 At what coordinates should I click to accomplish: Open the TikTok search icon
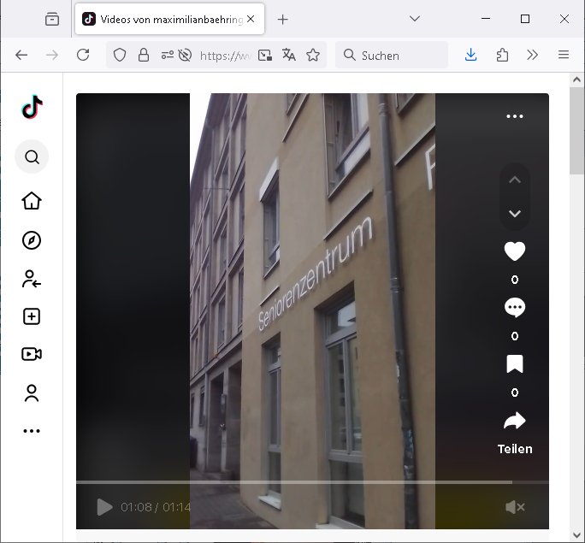pyautogui.click(x=32, y=157)
